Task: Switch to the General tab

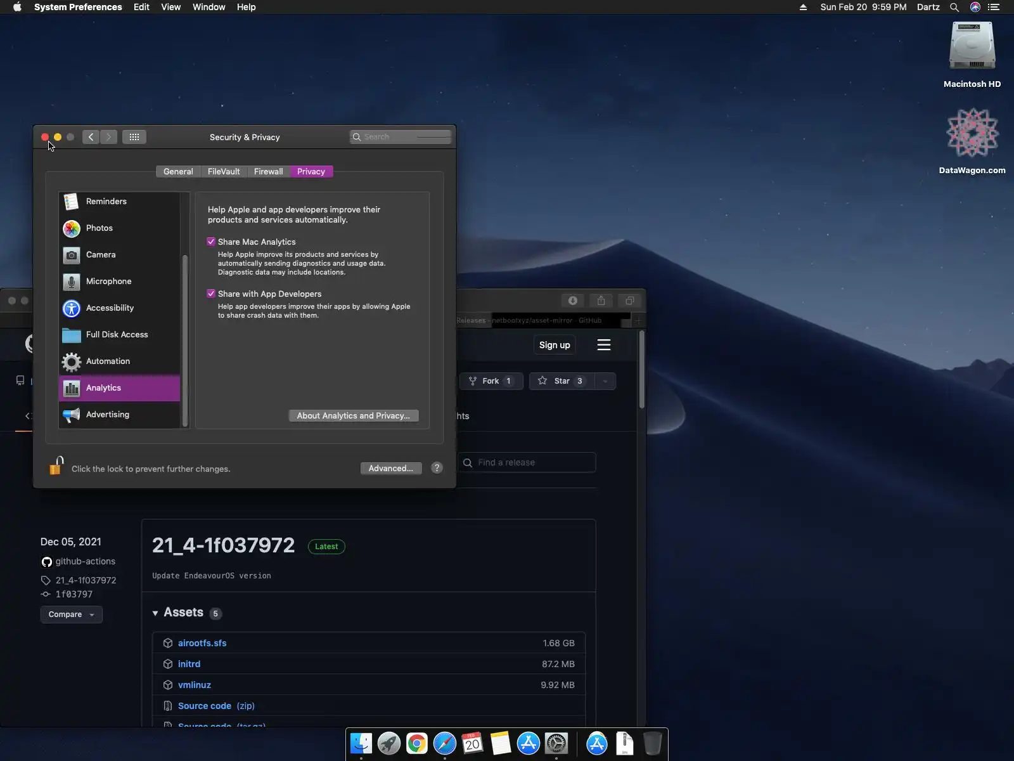Action: point(178,172)
